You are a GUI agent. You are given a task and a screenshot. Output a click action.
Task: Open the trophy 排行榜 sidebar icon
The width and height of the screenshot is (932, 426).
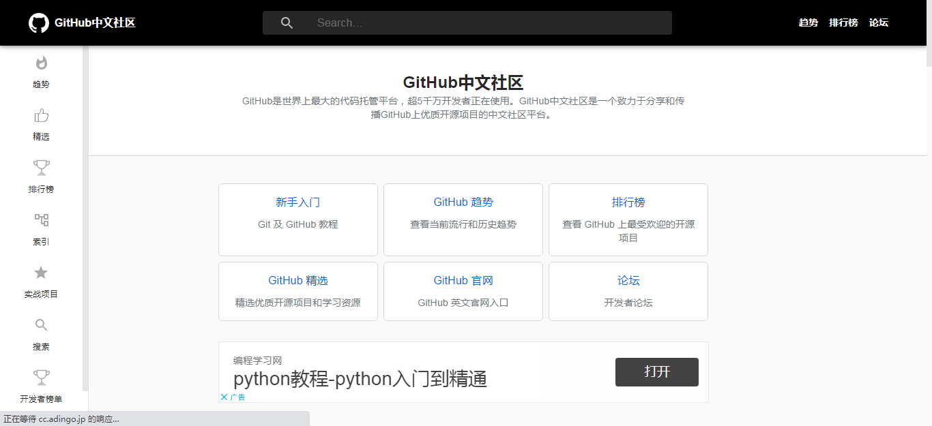click(41, 168)
